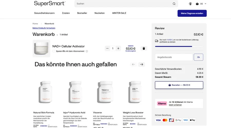Click the quantity field showing 1

113,48
